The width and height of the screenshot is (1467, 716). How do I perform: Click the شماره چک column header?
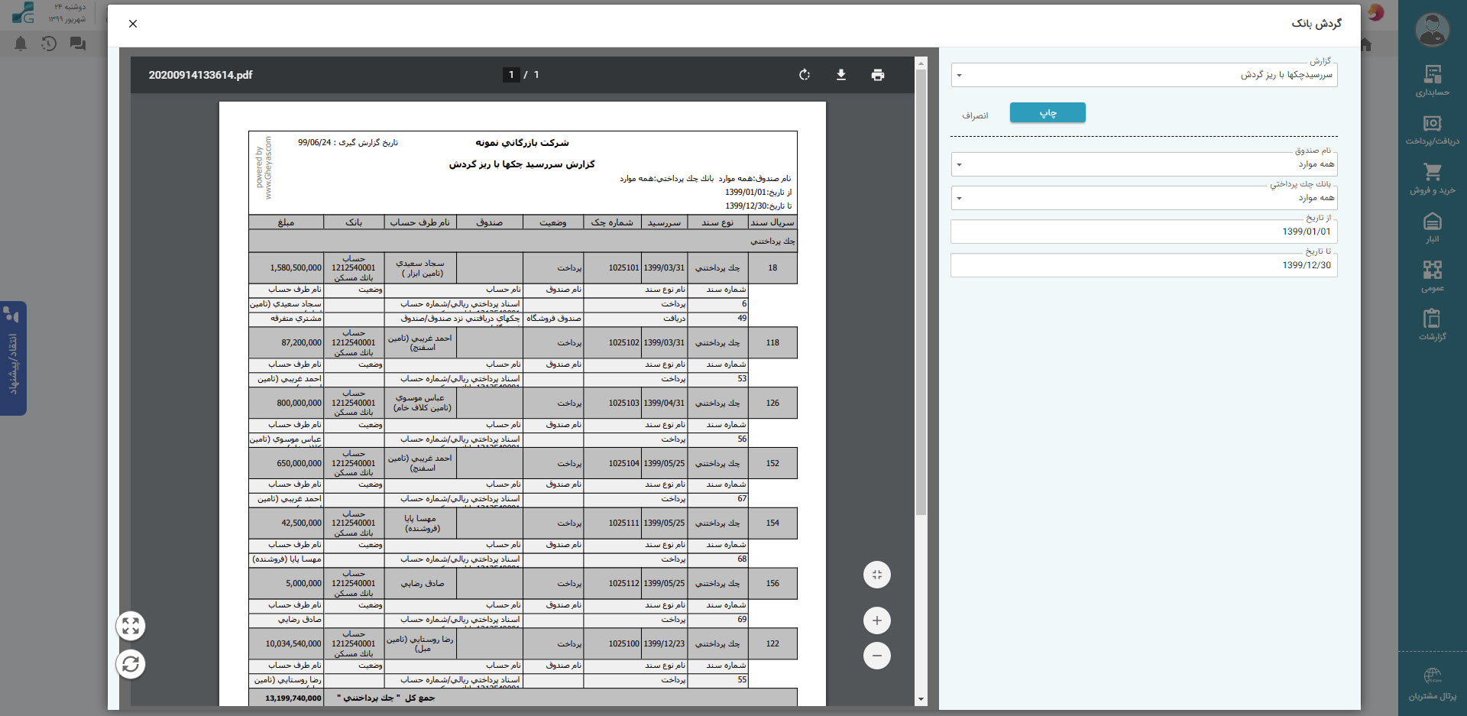click(x=612, y=222)
